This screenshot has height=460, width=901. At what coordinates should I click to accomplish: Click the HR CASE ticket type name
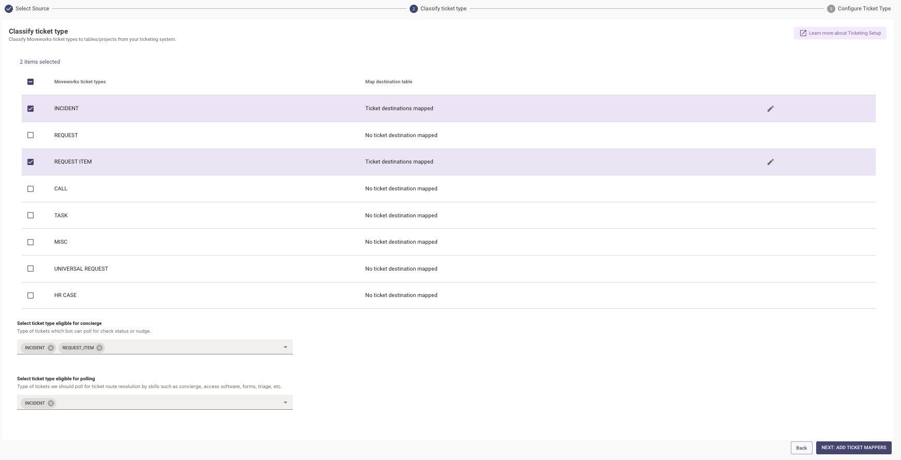pyautogui.click(x=65, y=295)
